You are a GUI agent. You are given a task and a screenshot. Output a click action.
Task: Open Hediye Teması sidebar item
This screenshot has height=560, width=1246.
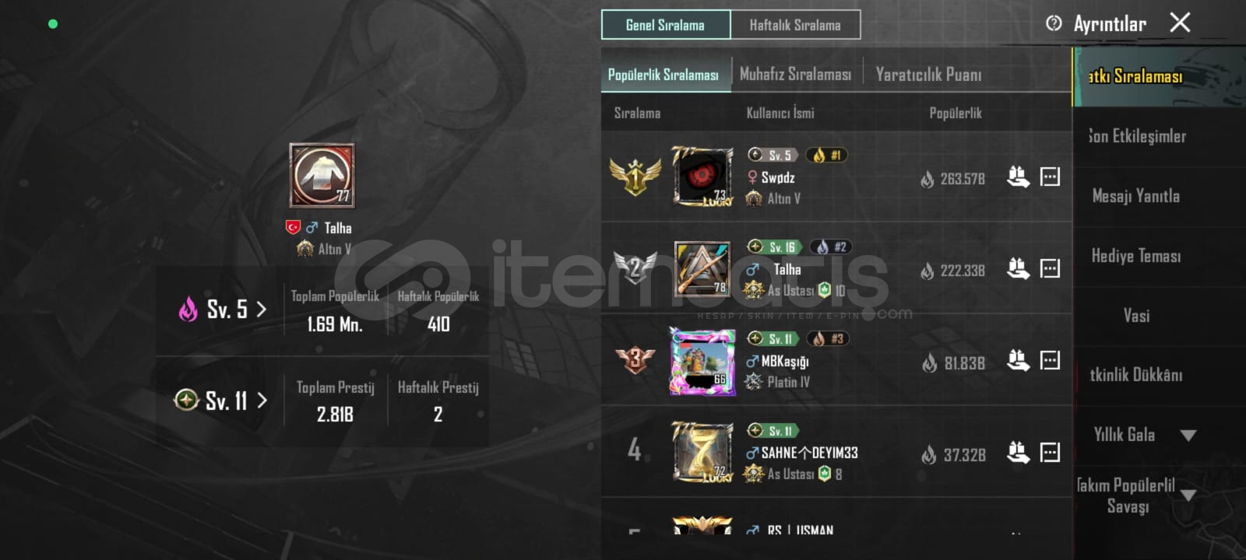(x=1136, y=256)
